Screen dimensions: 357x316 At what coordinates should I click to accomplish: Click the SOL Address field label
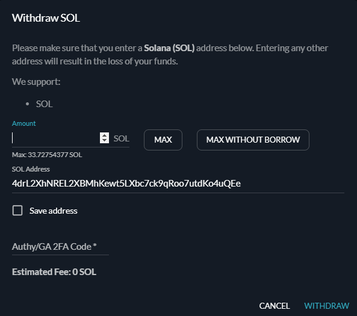pyautogui.click(x=31, y=169)
